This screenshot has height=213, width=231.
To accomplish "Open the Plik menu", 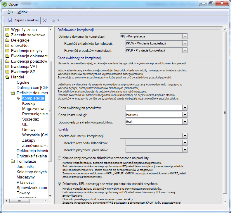I will [x=10, y=12].
